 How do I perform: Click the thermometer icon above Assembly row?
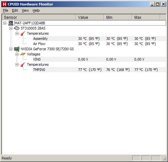coord(23,33)
